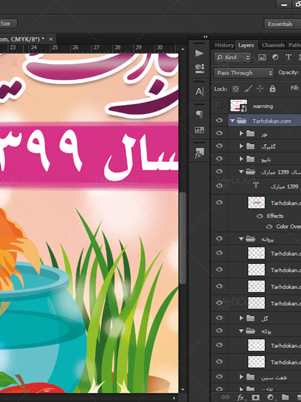
Task: Close the CMYK/8 document tab
Action: click(51, 39)
